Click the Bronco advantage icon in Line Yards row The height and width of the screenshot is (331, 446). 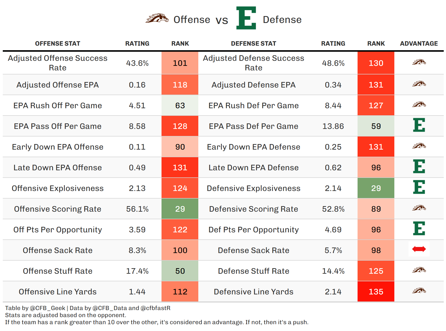pyautogui.click(x=419, y=291)
